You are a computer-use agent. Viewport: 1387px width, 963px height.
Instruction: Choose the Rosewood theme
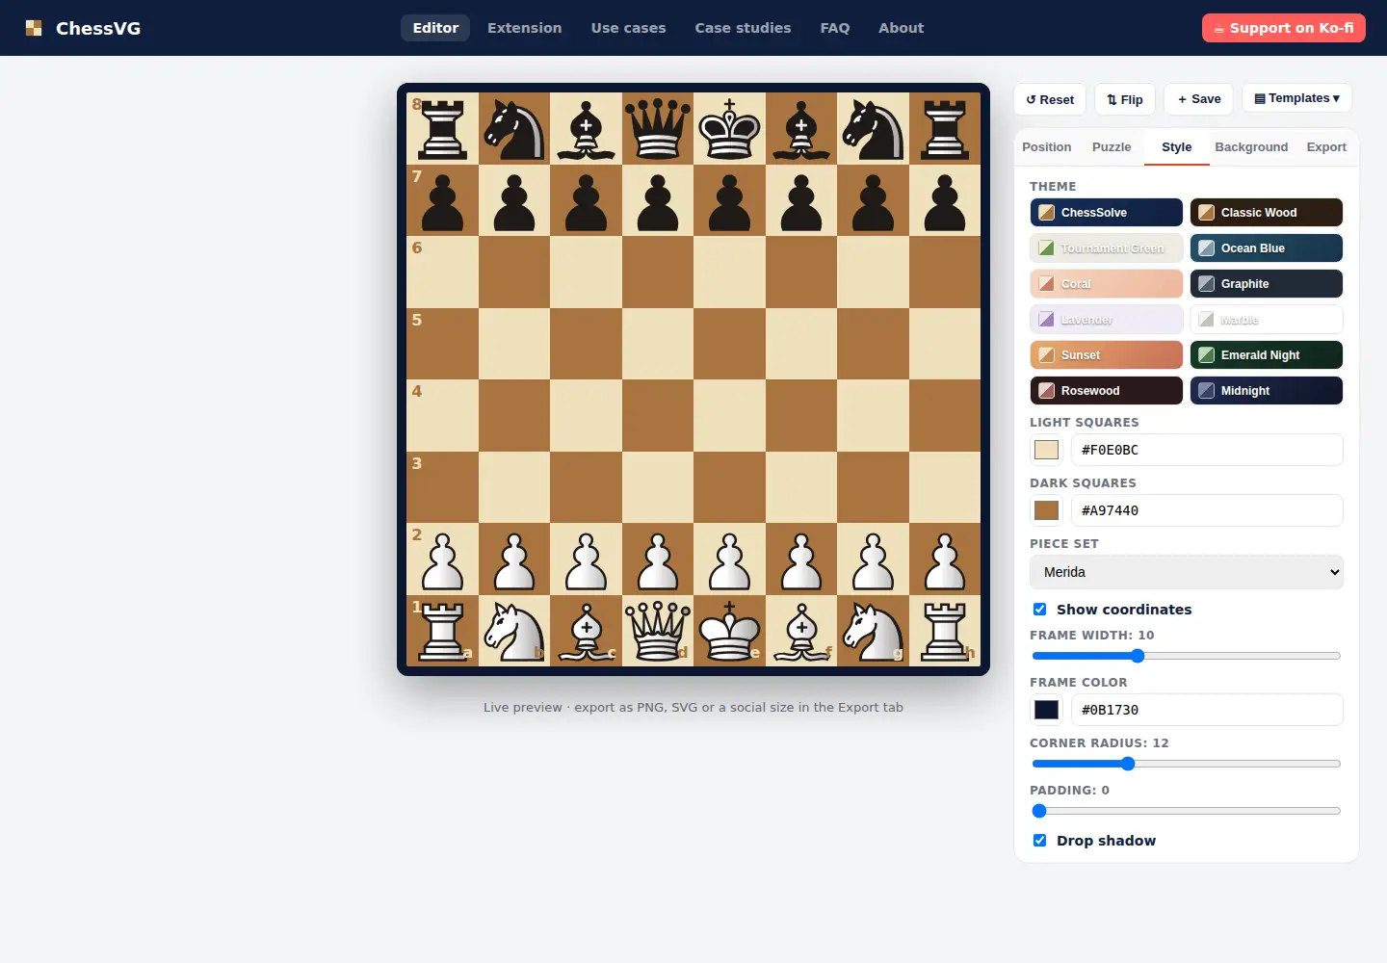(1106, 391)
